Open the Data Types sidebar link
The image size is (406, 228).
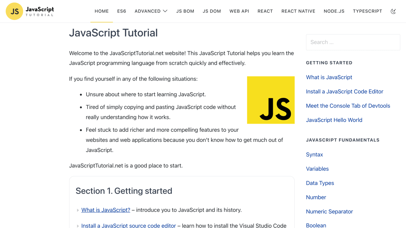coord(320,183)
